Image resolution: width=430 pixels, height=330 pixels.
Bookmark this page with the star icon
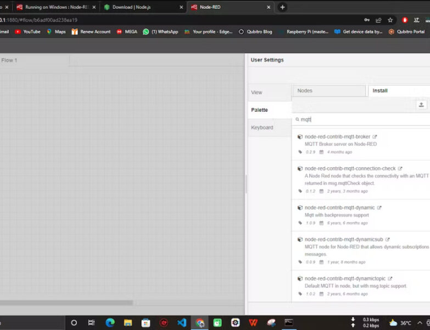point(390,20)
